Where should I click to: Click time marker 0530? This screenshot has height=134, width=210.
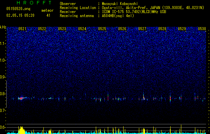[202, 29]
